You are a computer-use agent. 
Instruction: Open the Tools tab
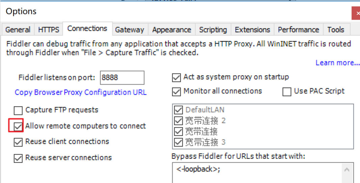[335, 30]
